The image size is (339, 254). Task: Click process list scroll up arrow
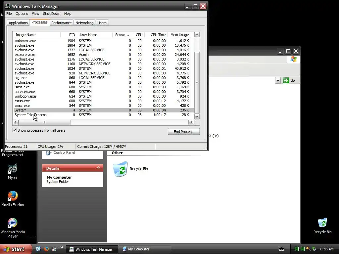(197, 34)
